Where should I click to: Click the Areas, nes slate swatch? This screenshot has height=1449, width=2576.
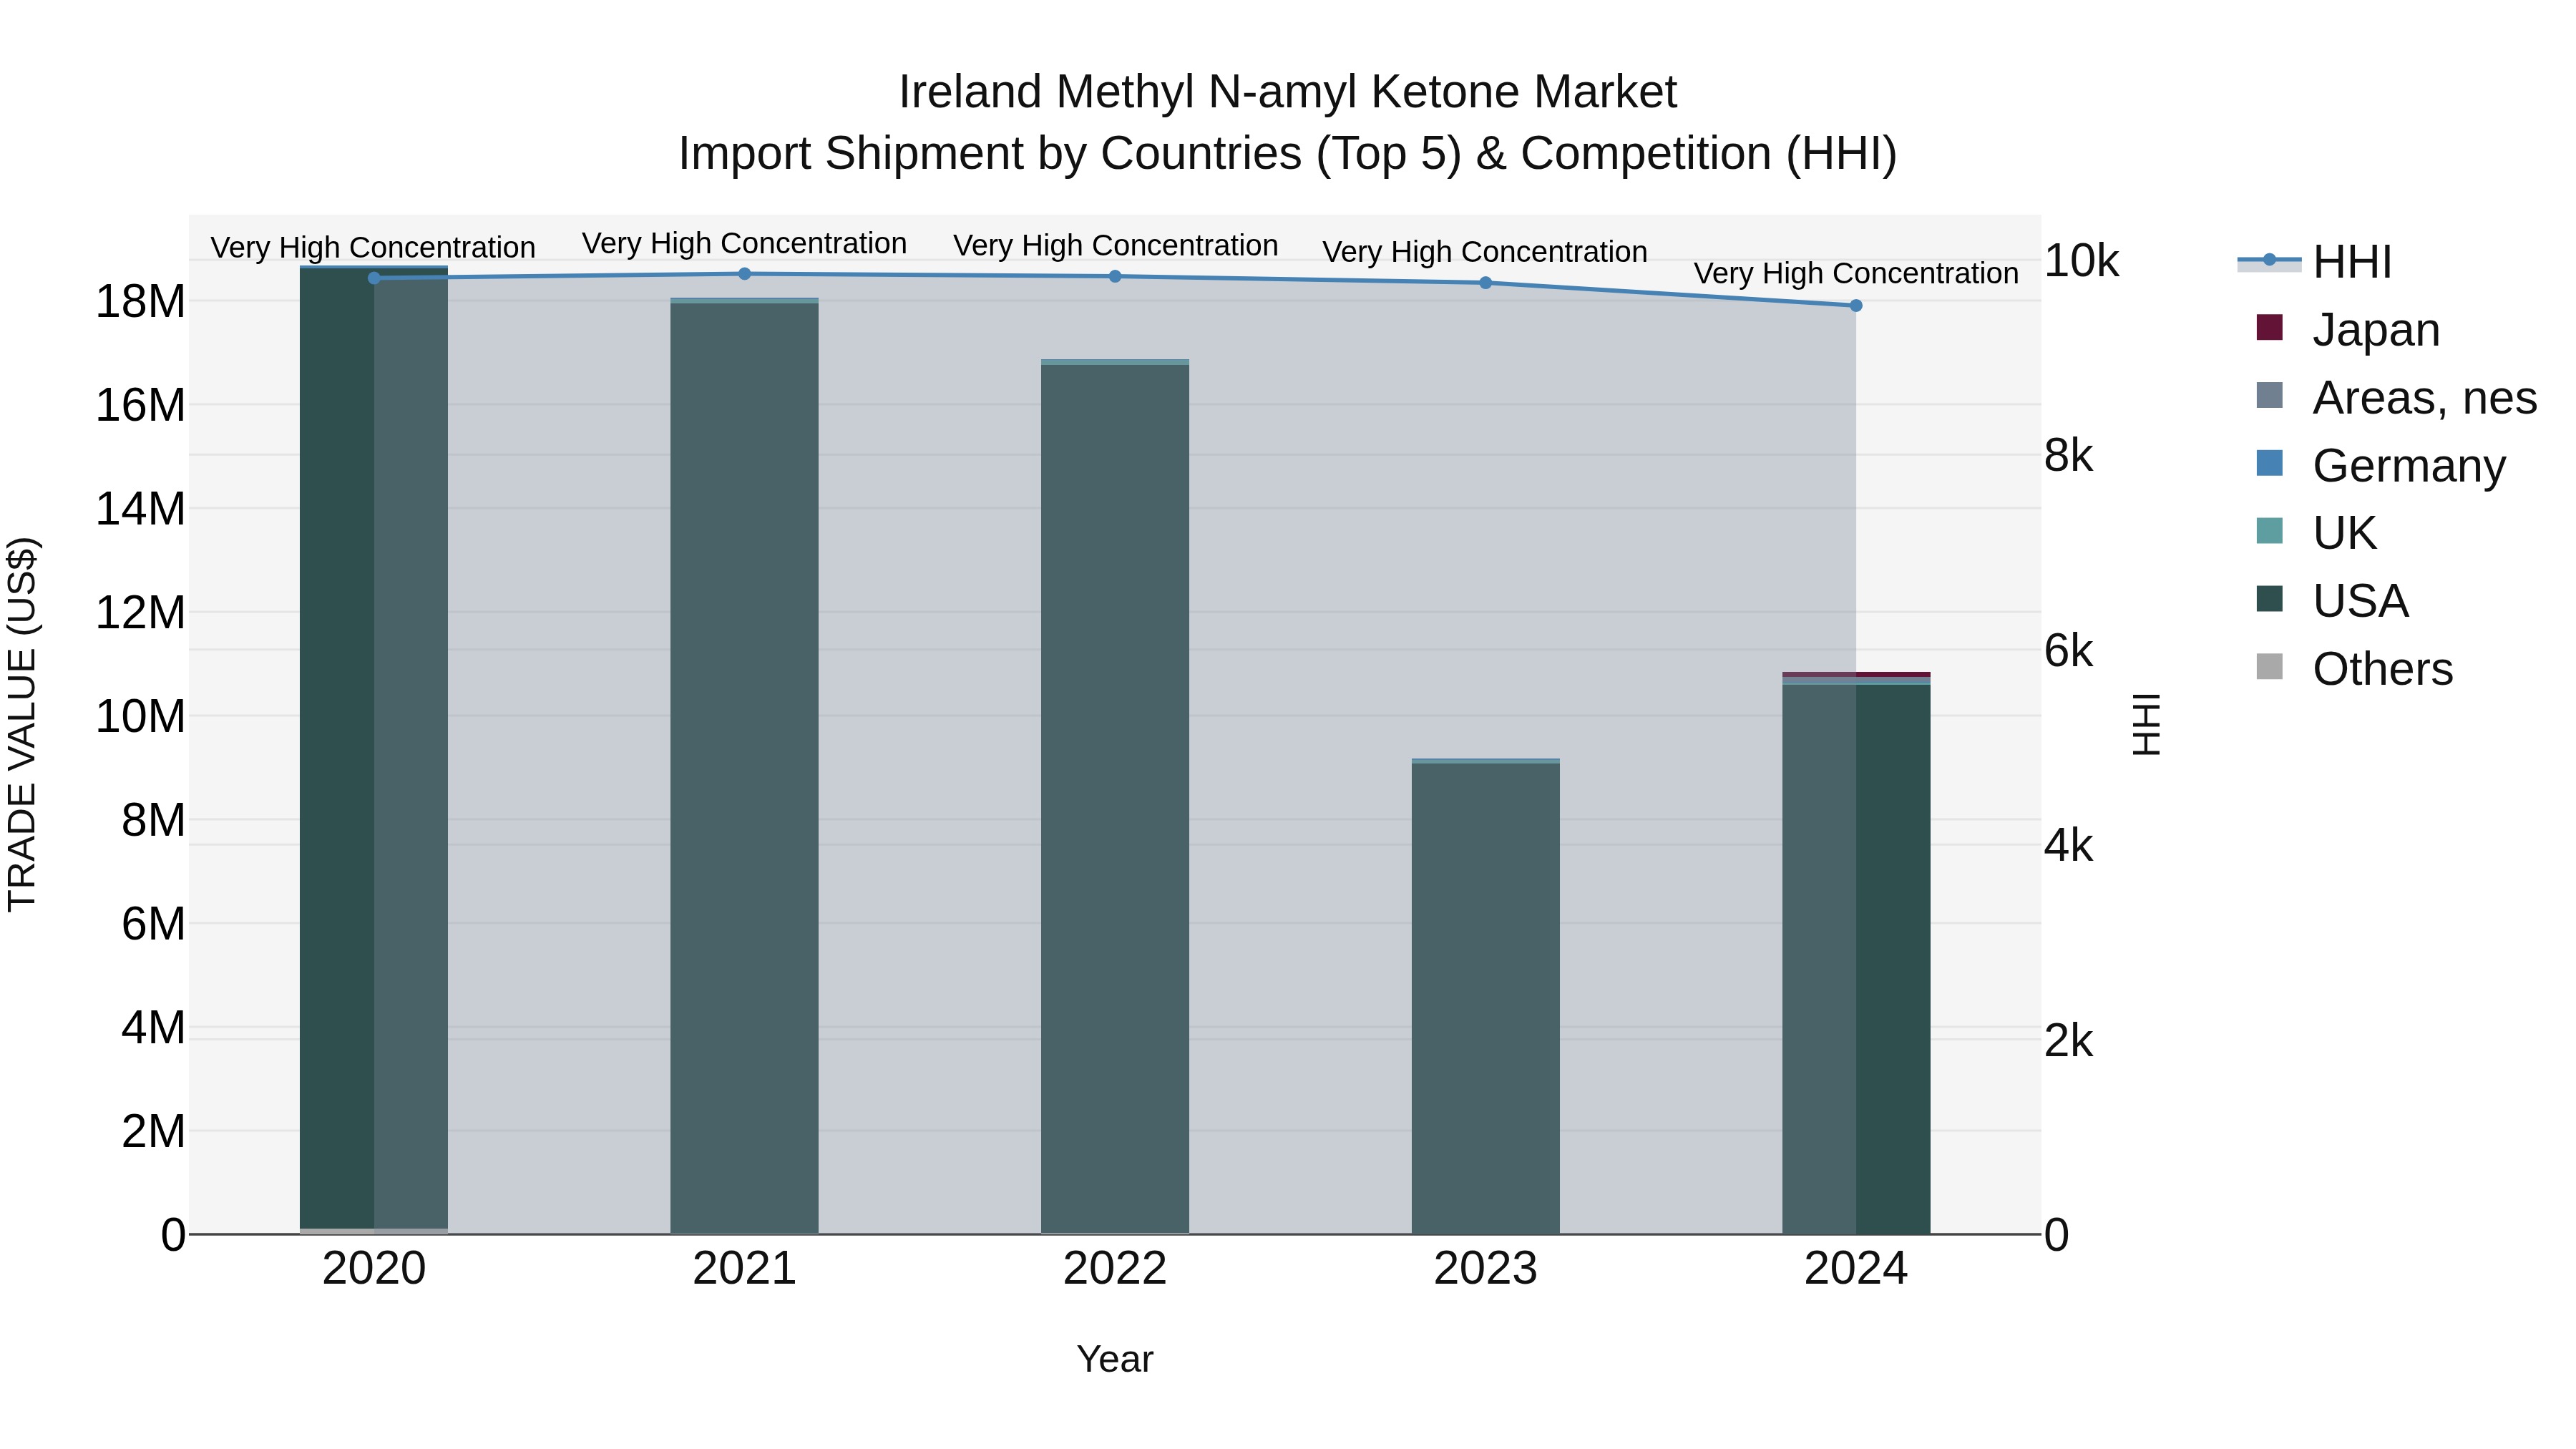2270,395
